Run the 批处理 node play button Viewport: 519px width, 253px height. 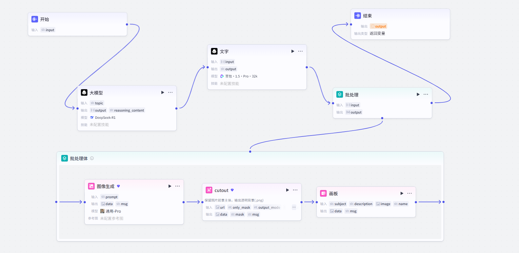(x=418, y=95)
